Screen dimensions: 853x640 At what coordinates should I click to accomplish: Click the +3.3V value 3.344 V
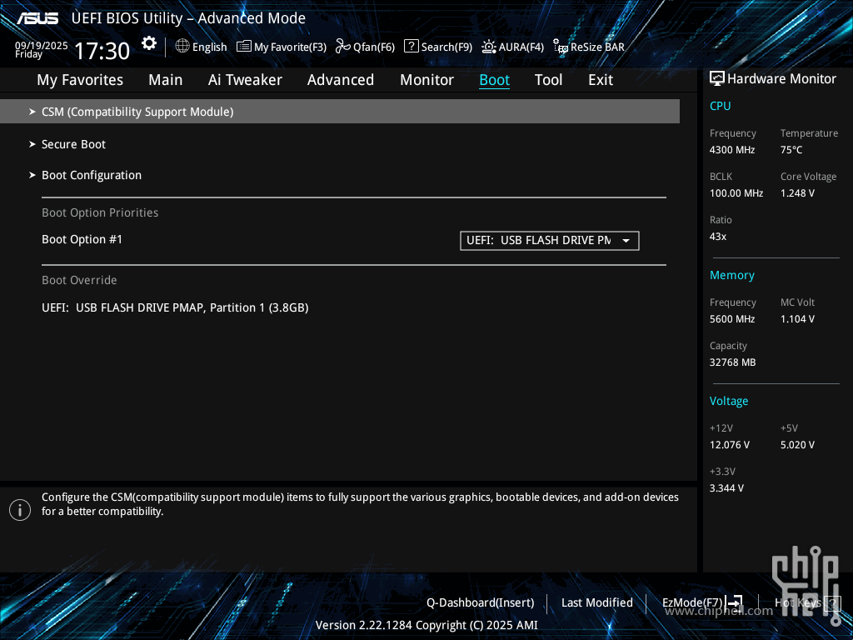tap(726, 488)
